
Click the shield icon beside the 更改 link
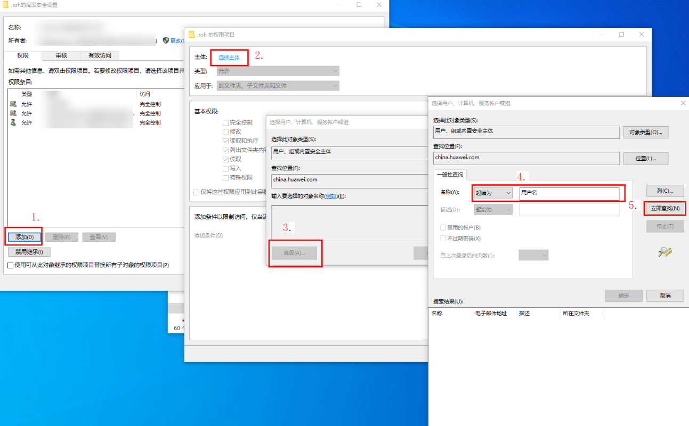click(x=166, y=40)
